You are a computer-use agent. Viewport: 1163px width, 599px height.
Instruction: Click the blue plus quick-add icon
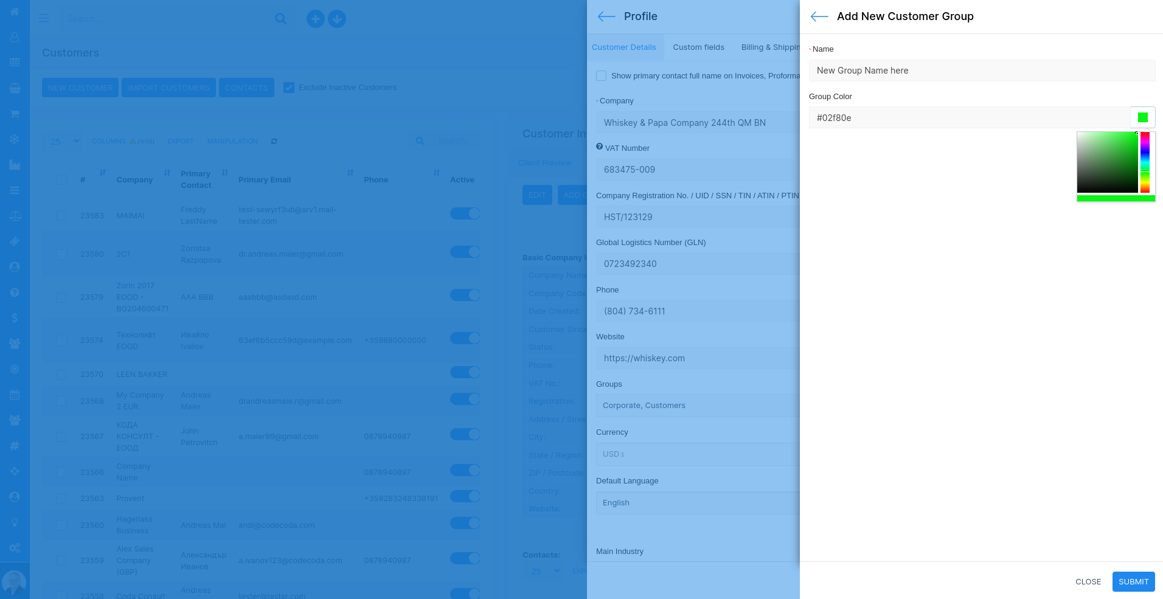click(315, 19)
